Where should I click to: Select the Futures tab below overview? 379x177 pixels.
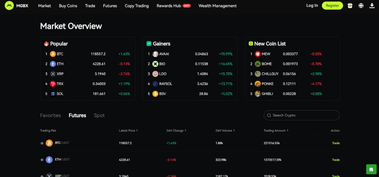[x=77, y=115]
